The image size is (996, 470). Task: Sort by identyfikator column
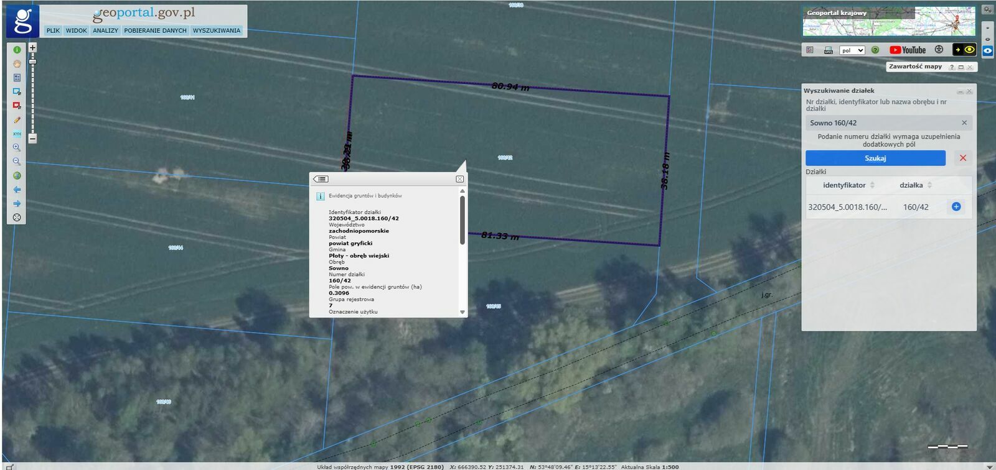848,185
